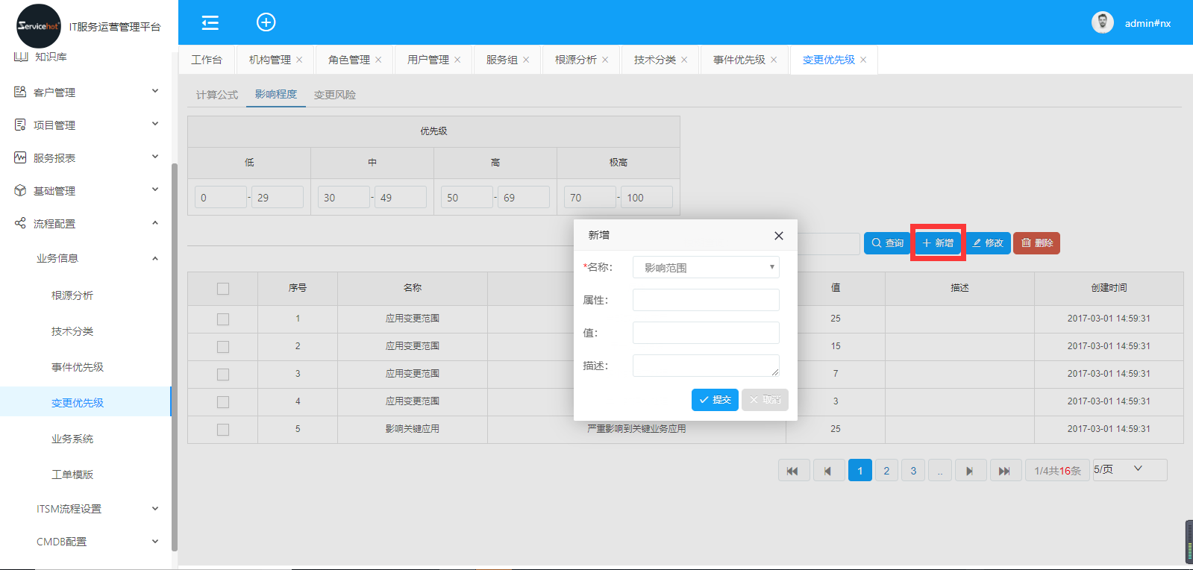Click the 提交 submit button

tap(714, 400)
